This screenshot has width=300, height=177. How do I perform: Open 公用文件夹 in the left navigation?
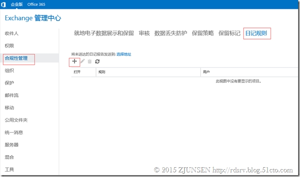click(x=16, y=120)
